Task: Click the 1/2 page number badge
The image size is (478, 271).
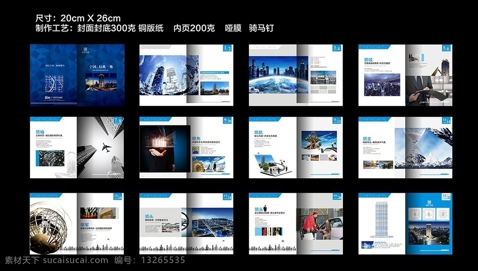Action: (227, 48)
